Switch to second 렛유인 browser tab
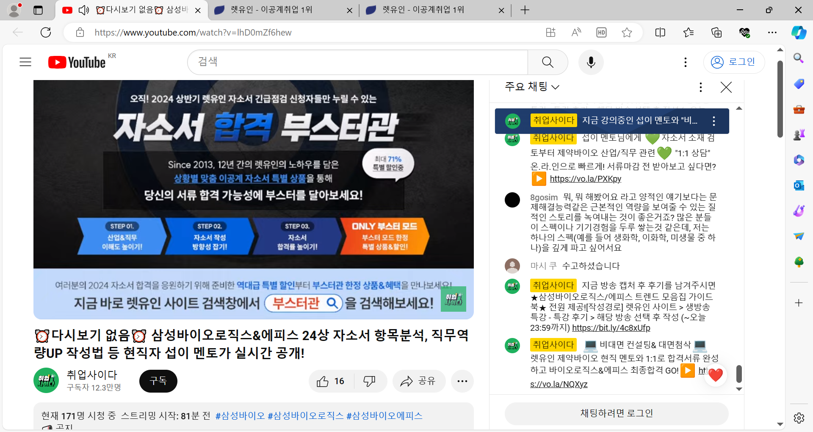Viewport: 813px width, 432px height. tap(283, 10)
